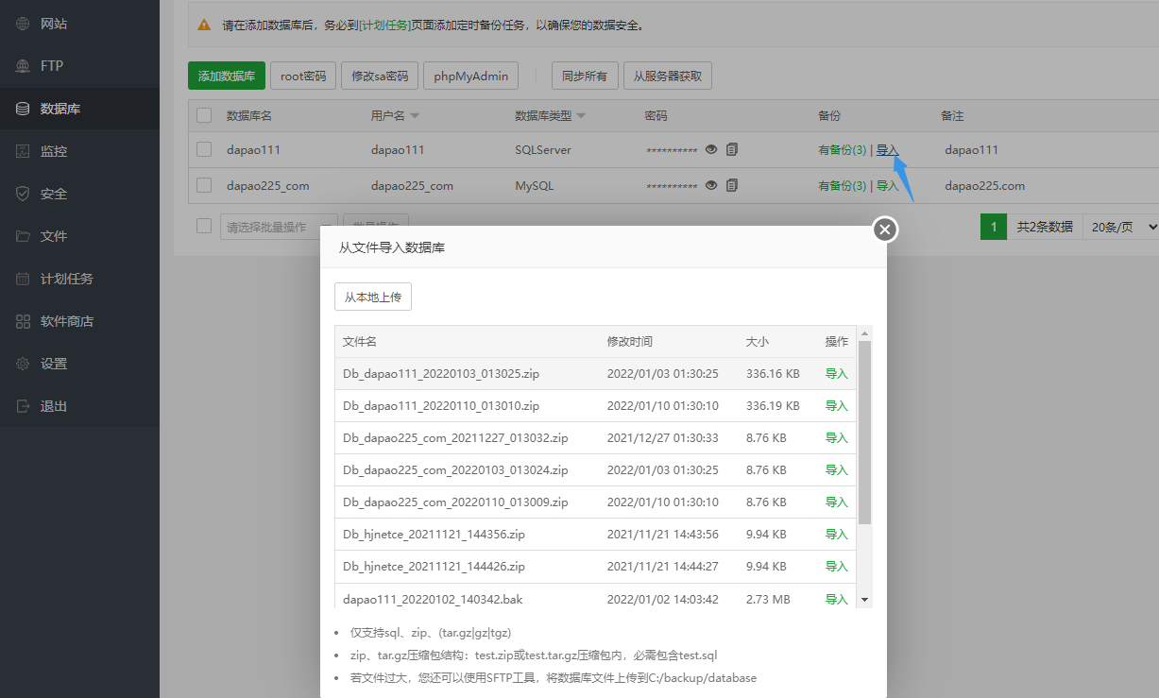The width and height of the screenshot is (1159, 698).
Task: Import Db_hjnetce_20211121_144426.zip
Action: [836, 567]
